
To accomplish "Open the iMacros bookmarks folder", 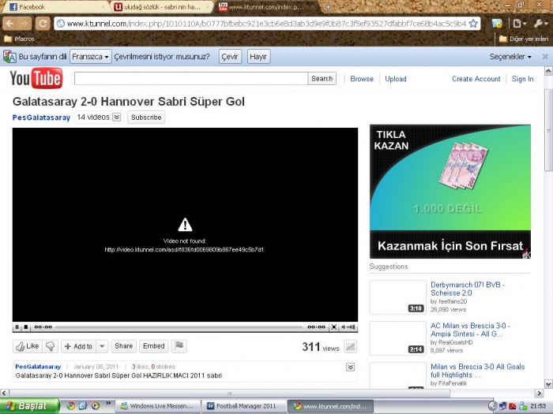I will 19,39.
